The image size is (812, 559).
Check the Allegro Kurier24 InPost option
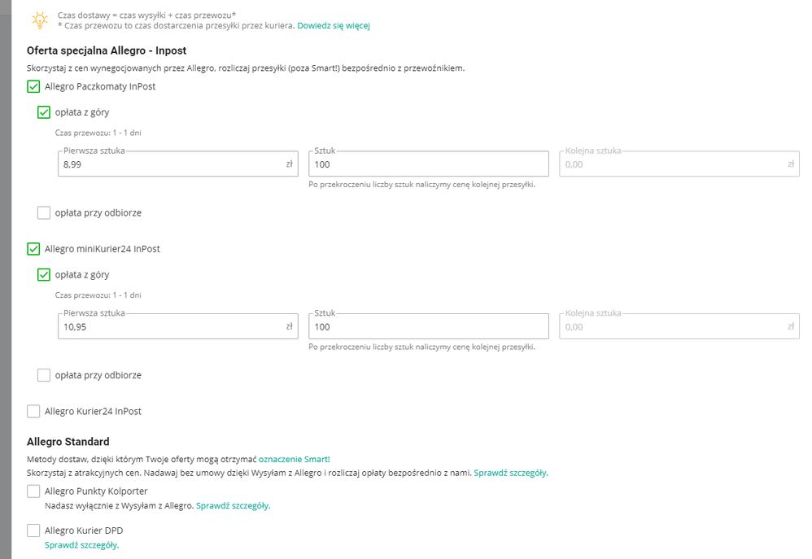pos(33,412)
